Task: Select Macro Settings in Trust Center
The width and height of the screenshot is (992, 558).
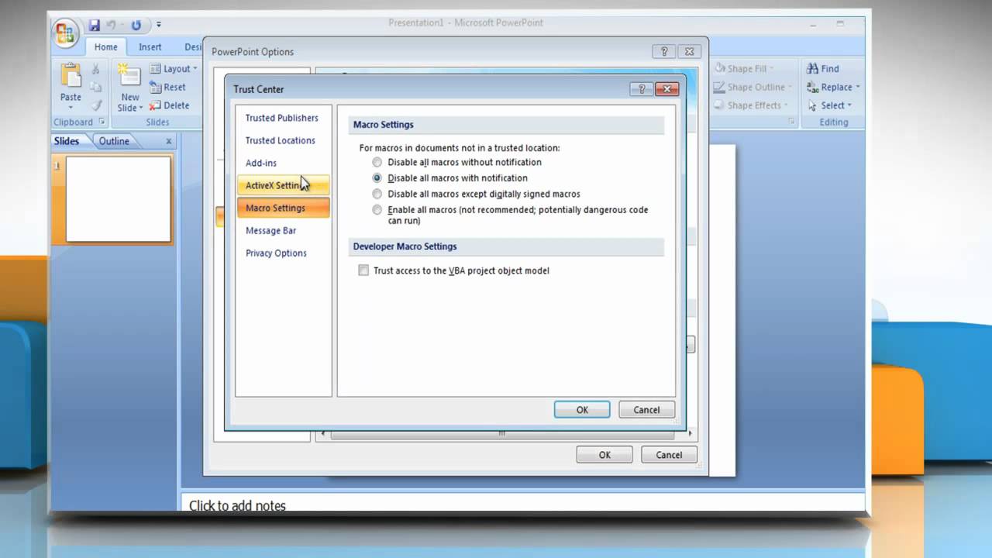Action: click(x=283, y=208)
